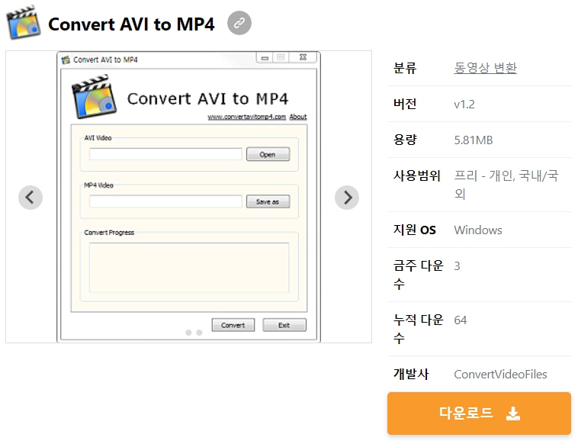Click the version value v1.2
This screenshot has width=578, height=444.
[x=464, y=105]
